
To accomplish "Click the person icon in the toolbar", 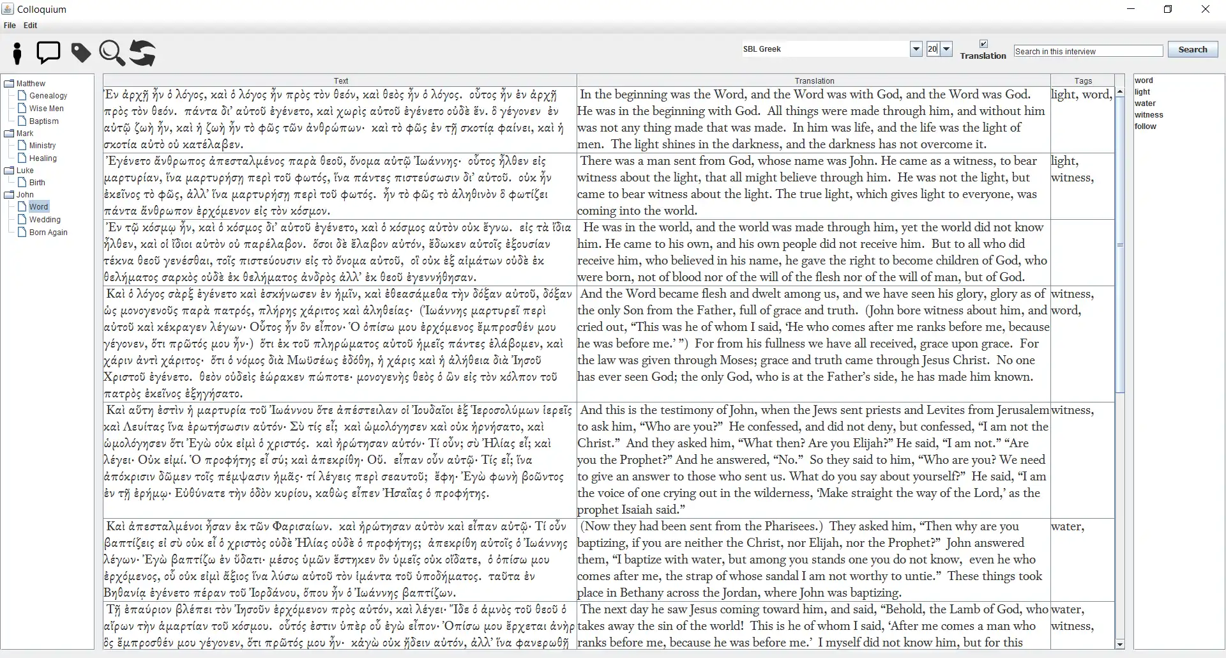I will (17, 53).
